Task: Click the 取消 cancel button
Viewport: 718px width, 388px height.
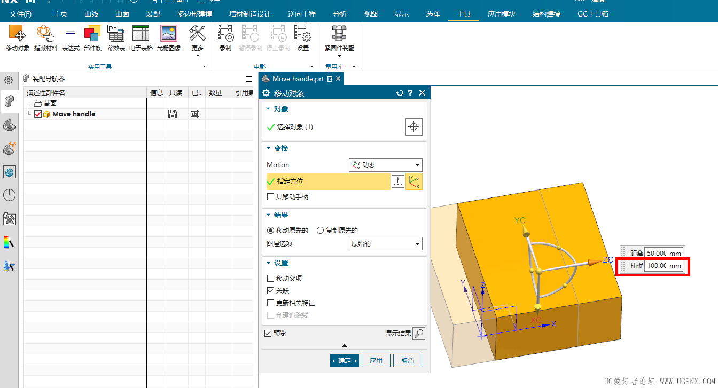Action: (408, 361)
